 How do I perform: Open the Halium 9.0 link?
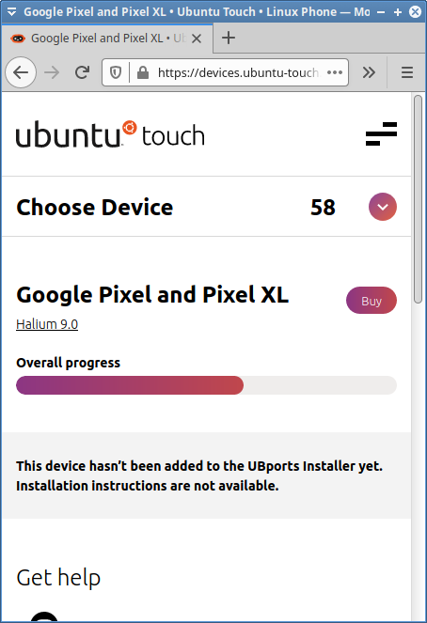[x=47, y=324]
